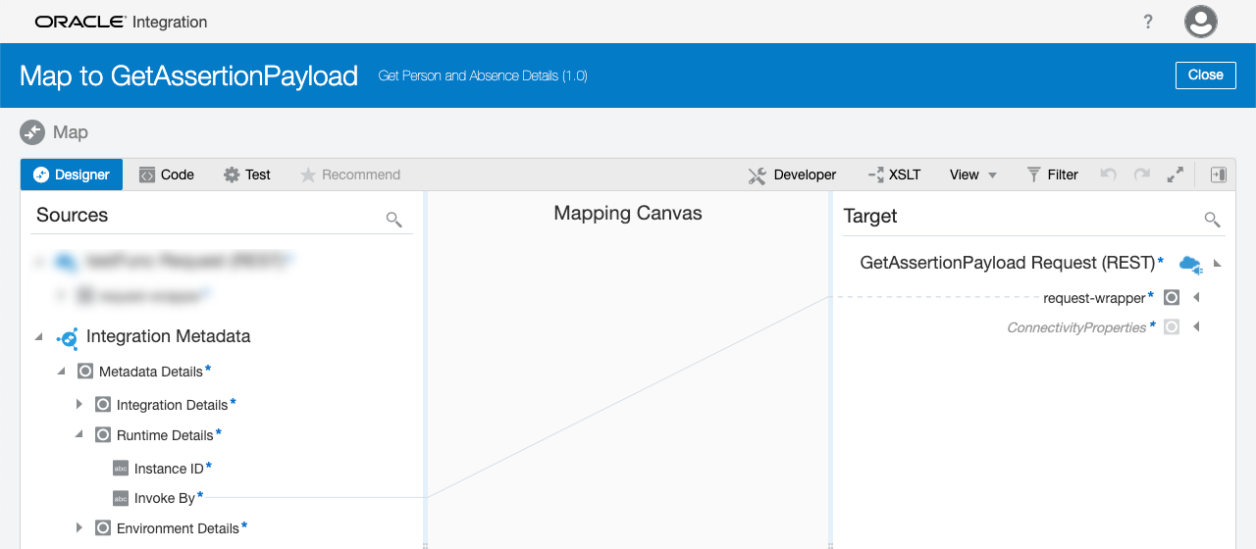
Task: Collapse the Runtime Details node
Action: pyautogui.click(x=79, y=434)
